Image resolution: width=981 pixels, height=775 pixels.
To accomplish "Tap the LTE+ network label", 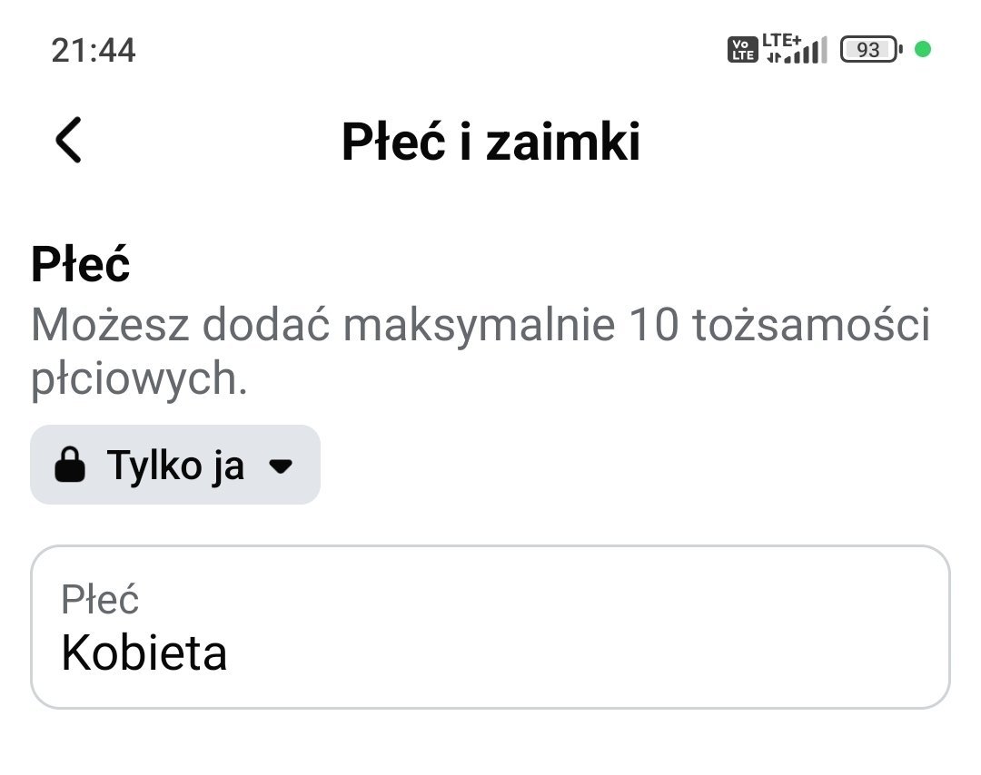I will (782, 40).
